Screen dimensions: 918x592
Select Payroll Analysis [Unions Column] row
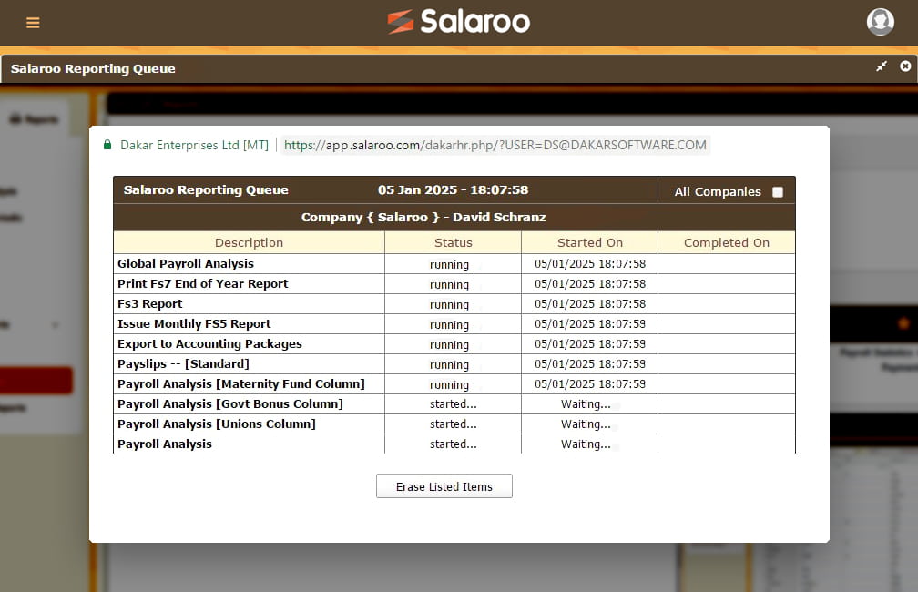point(454,424)
